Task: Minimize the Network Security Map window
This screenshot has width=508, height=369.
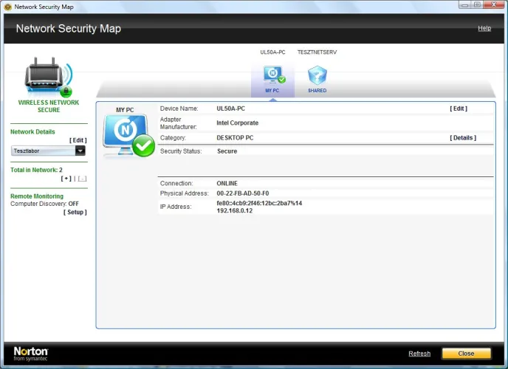Action: point(465,5)
